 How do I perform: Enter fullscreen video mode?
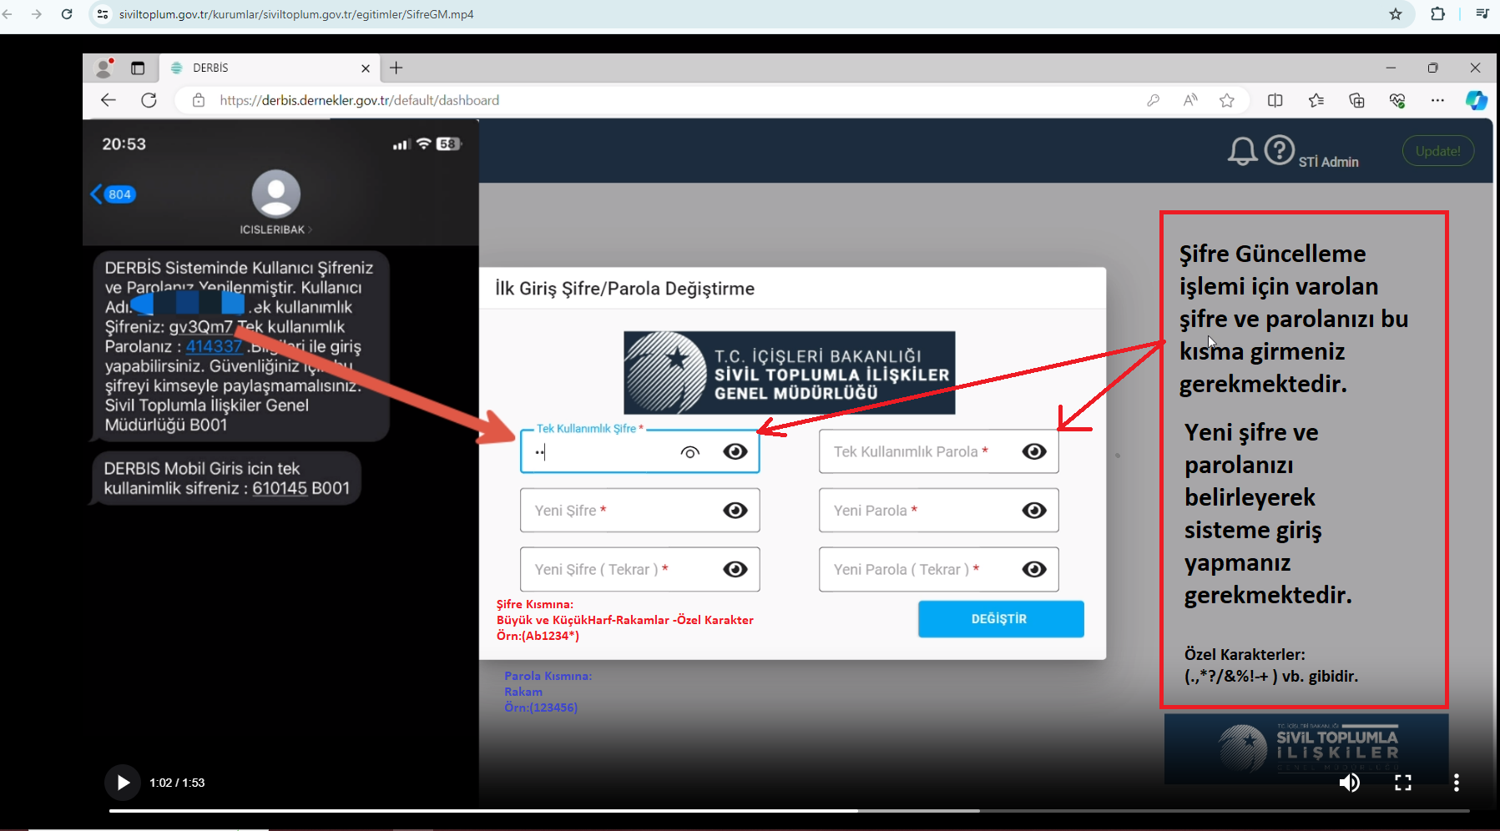[1403, 783]
